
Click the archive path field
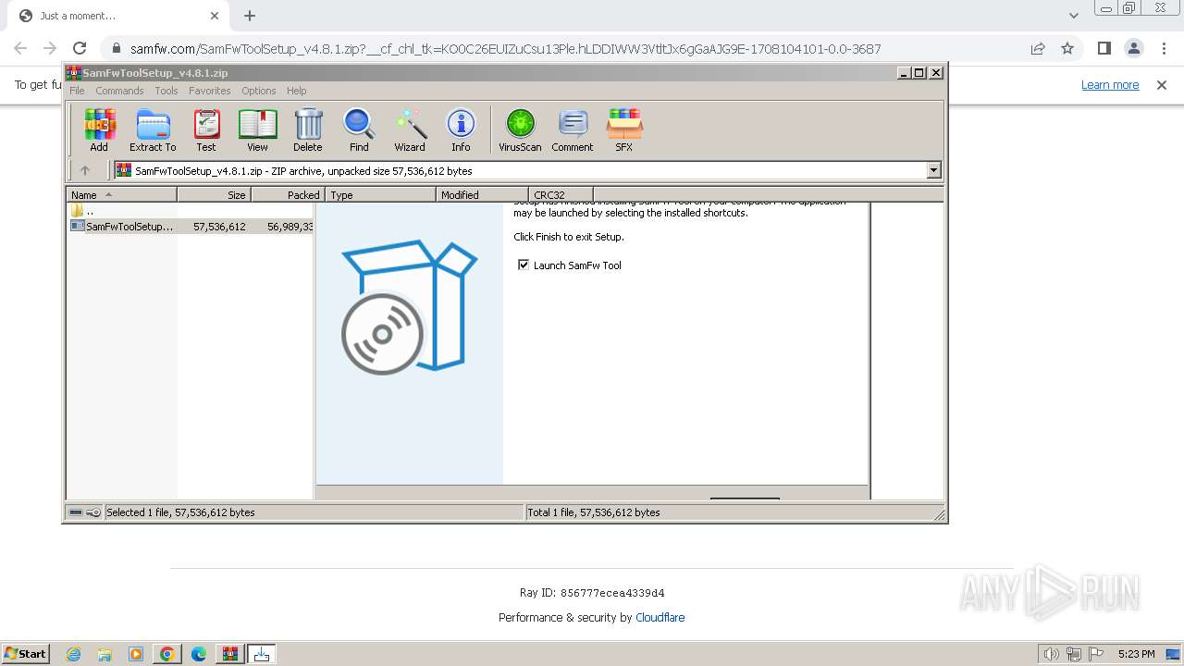point(521,170)
